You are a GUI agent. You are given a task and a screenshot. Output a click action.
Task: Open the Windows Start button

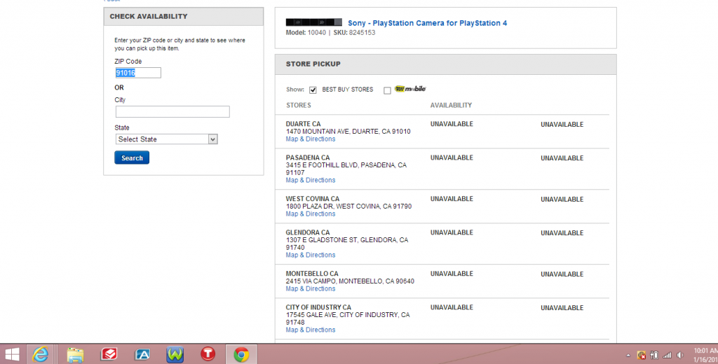point(13,354)
